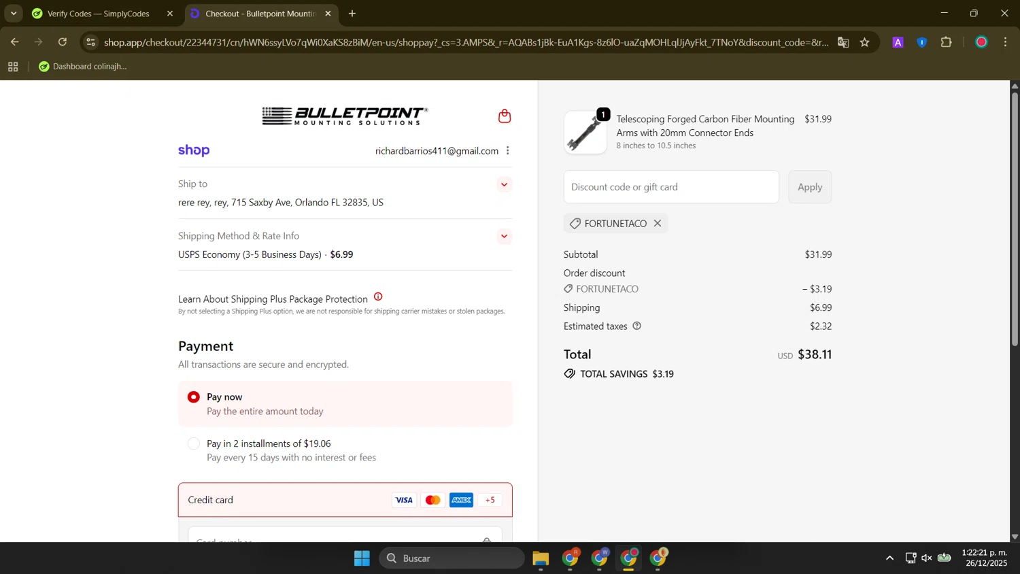The height and width of the screenshot is (574, 1020).
Task: Reload the checkout page
Action: click(x=63, y=42)
